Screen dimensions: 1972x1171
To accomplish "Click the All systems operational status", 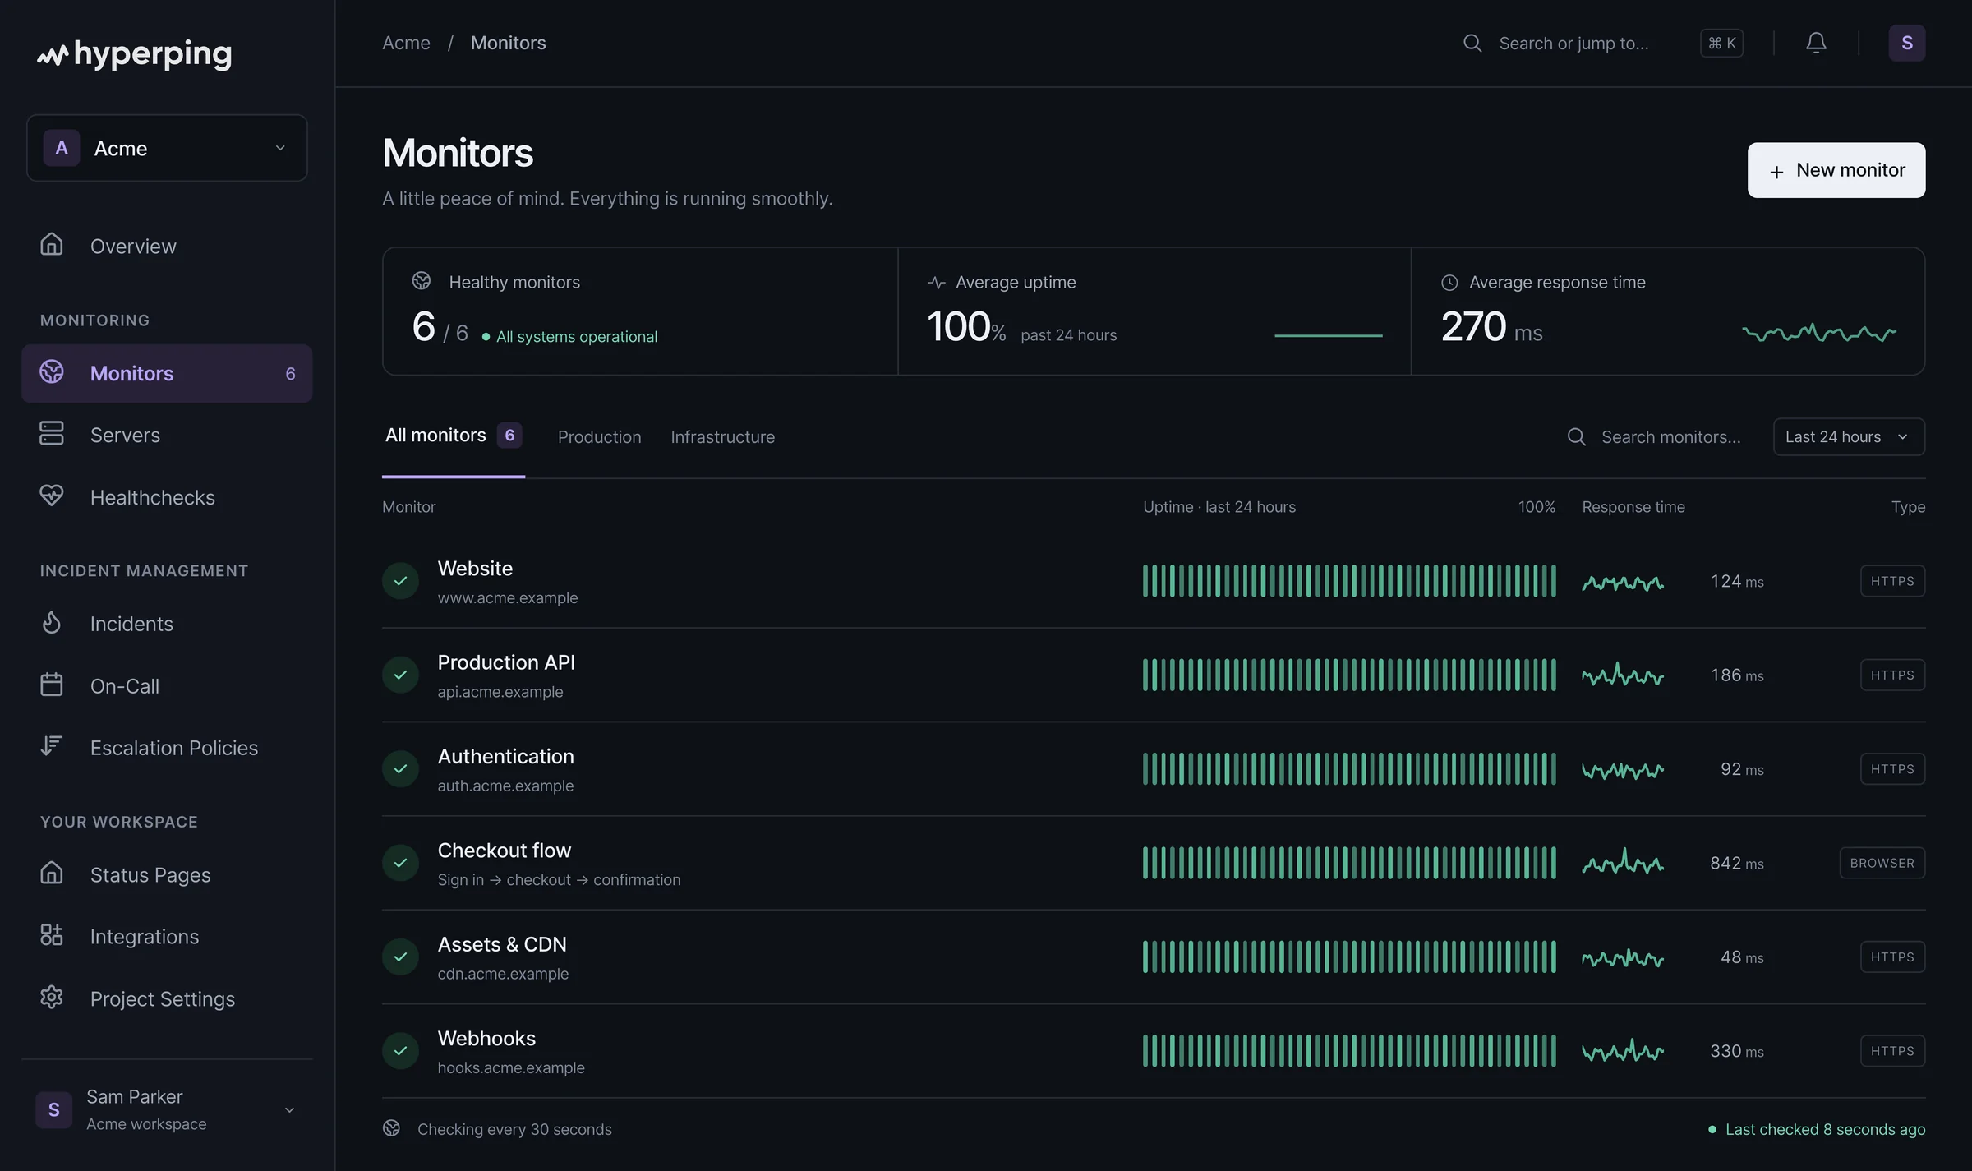I will coord(569,336).
